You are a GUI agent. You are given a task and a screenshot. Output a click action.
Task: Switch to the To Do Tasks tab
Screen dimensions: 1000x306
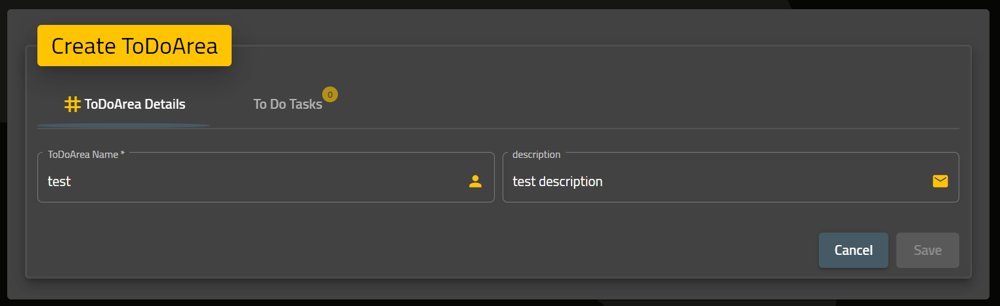pyautogui.click(x=287, y=104)
